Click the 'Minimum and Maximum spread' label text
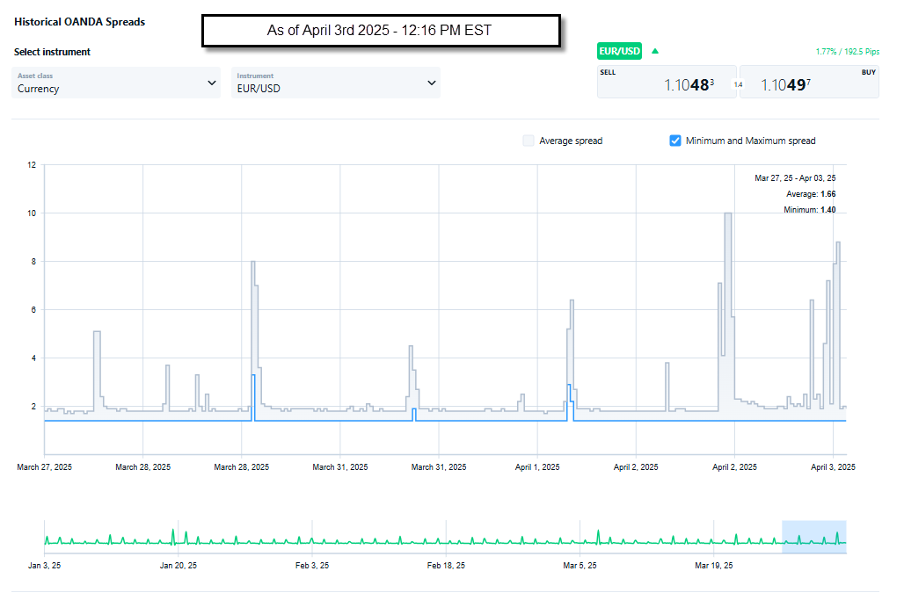This screenshot has height=600, width=904. coord(750,141)
